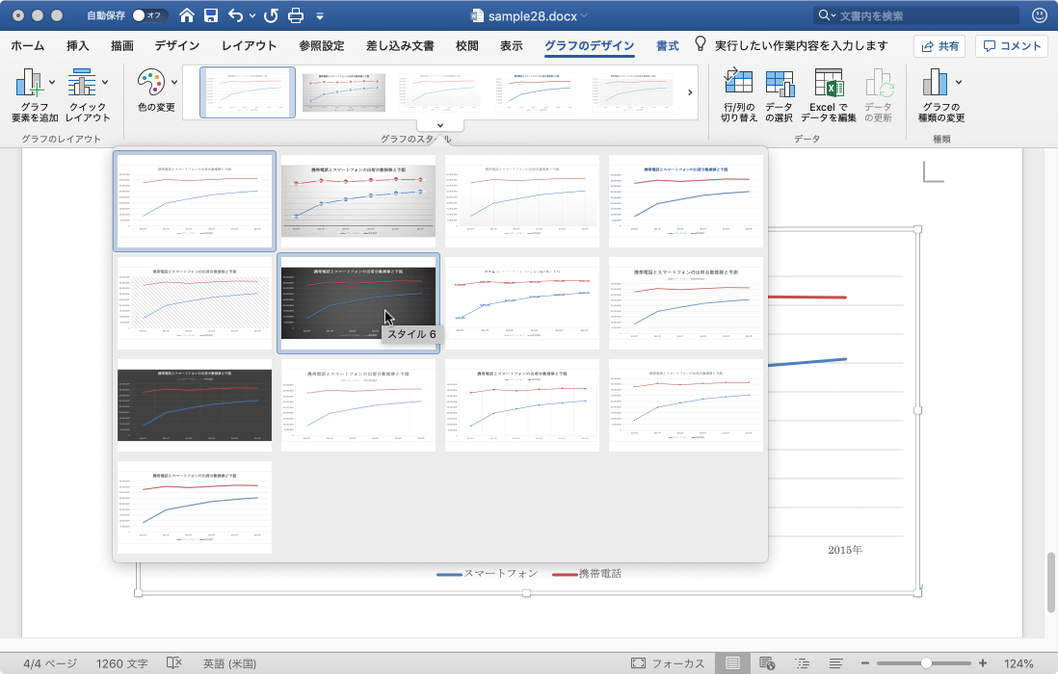Collapse the chart style gallery chevron
Screen dimensions: 1058x674
click(x=440, y=125)
